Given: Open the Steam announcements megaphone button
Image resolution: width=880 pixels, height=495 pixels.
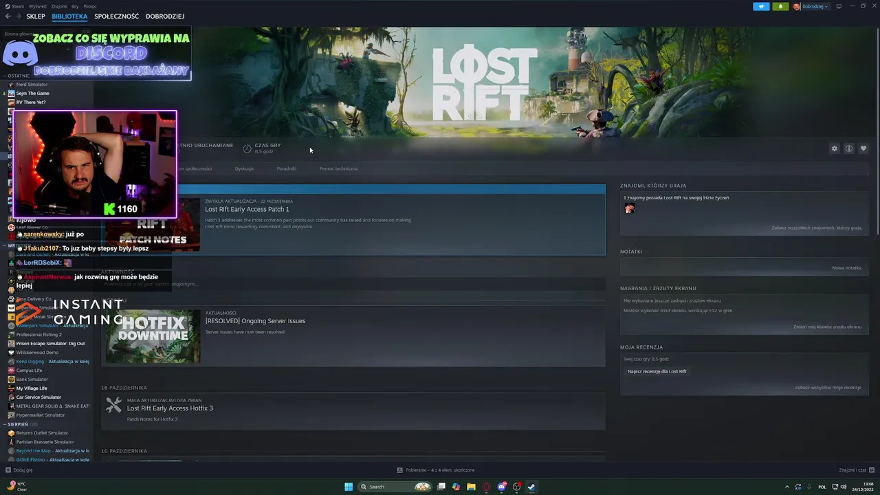Looking at the screenshot, I should (x=761, y=6).
